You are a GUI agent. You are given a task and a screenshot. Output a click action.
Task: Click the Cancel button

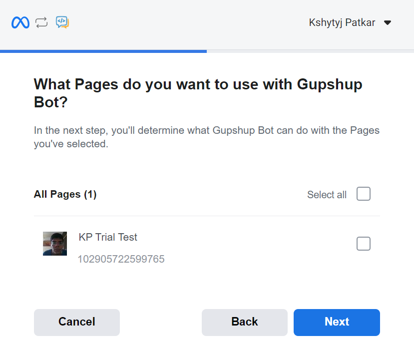(77, 322)
